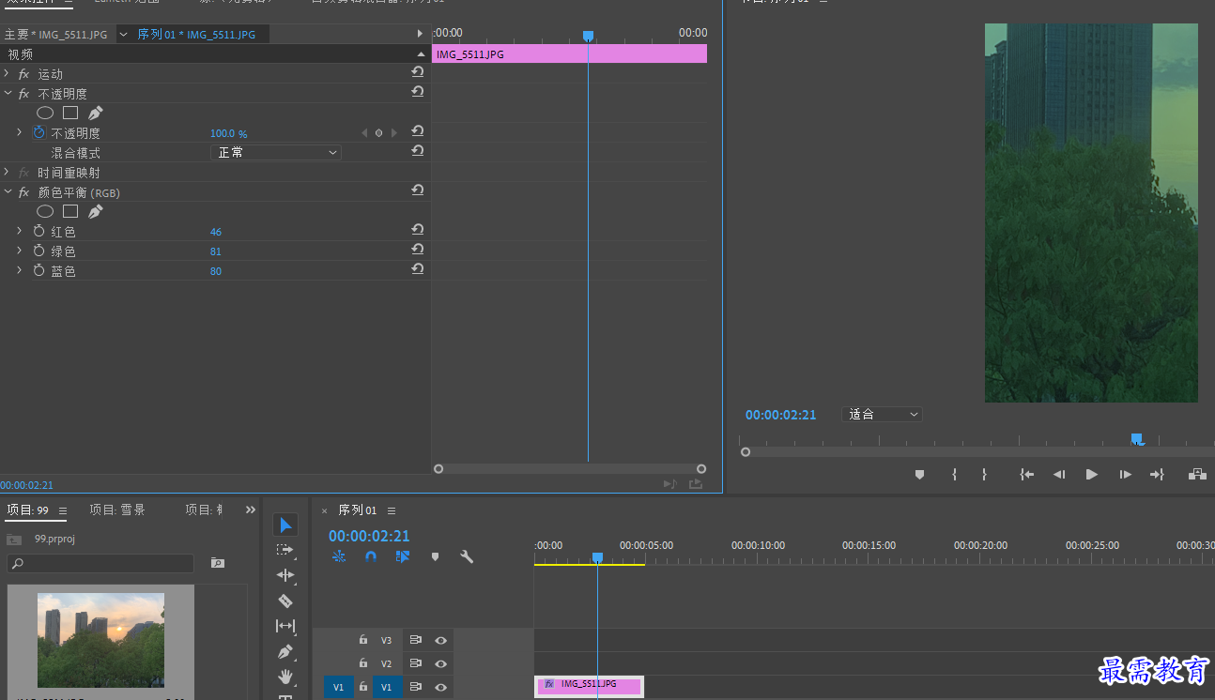
Task: Play the sequence in Program monitor
Action: pos(1091,475)
